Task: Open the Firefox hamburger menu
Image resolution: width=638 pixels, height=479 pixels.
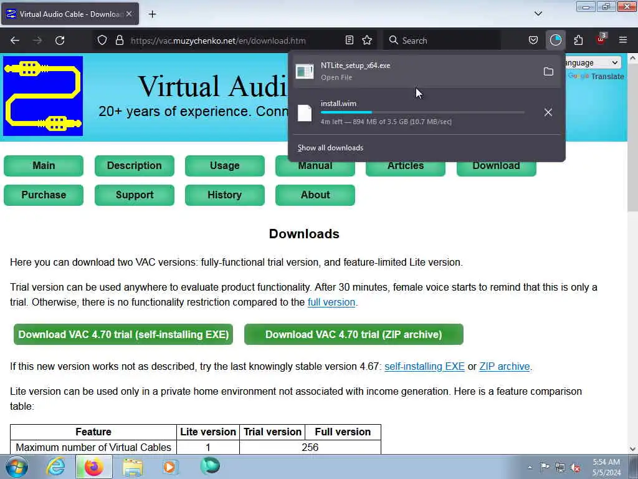Action: coord(623,40)
